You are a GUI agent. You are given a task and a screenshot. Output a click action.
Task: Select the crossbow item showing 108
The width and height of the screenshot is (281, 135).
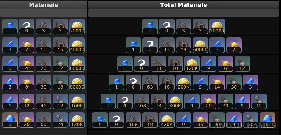click(x=142, y=101)
